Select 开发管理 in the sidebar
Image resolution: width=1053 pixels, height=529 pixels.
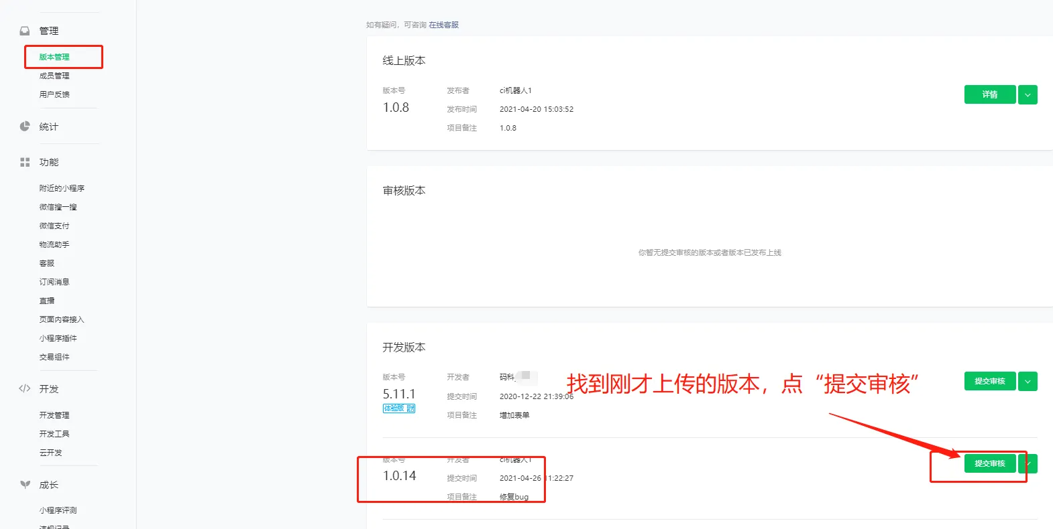pyautogui.click(x=54, y=415)
